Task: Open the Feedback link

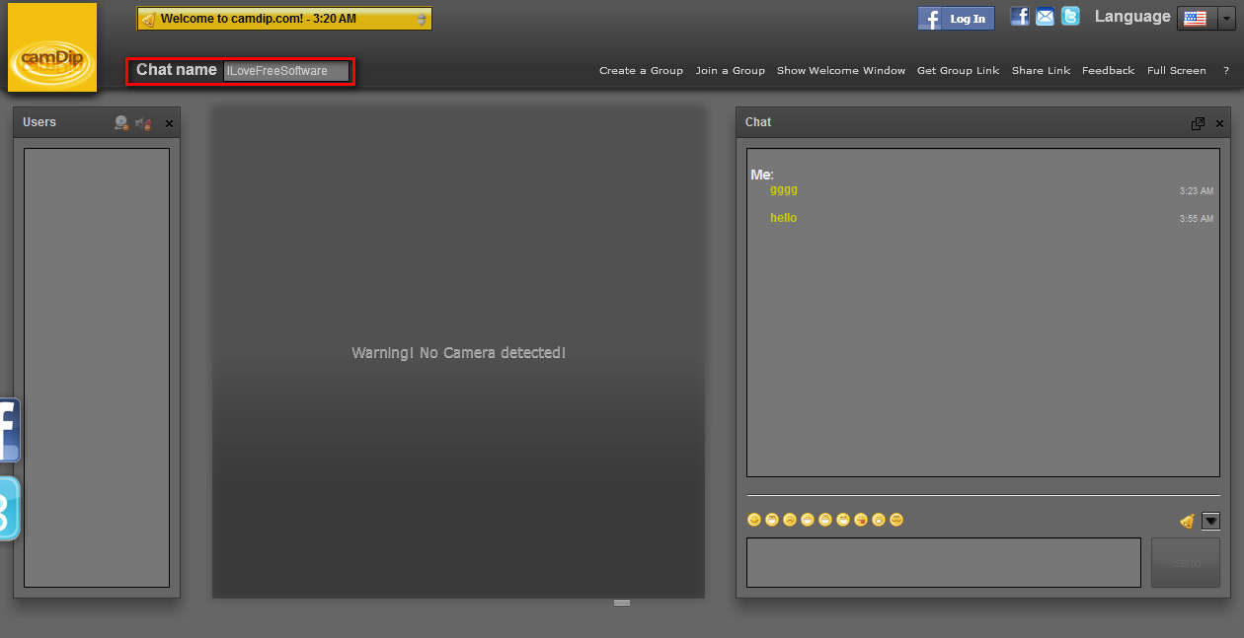Action: 1108,71
